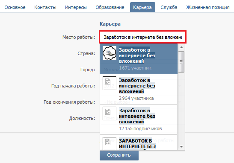The image size is (234, 163).
Task: Click the Страна label
Action: point(86,53)
